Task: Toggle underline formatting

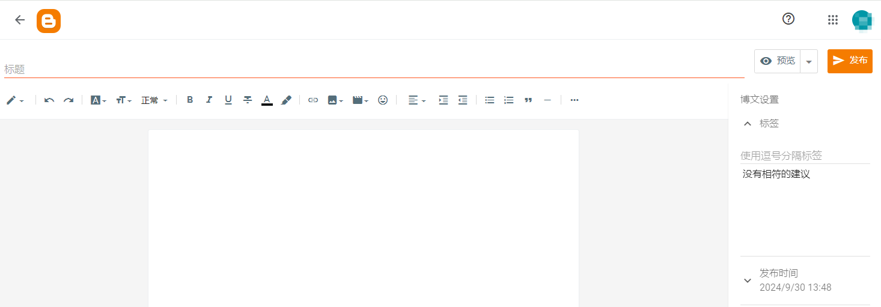Action: coord(228,100)
